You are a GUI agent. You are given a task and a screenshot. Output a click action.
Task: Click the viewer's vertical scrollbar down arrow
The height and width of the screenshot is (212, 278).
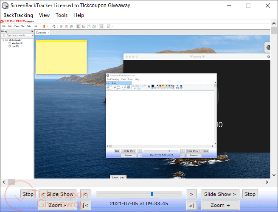[x=274, y=175]
